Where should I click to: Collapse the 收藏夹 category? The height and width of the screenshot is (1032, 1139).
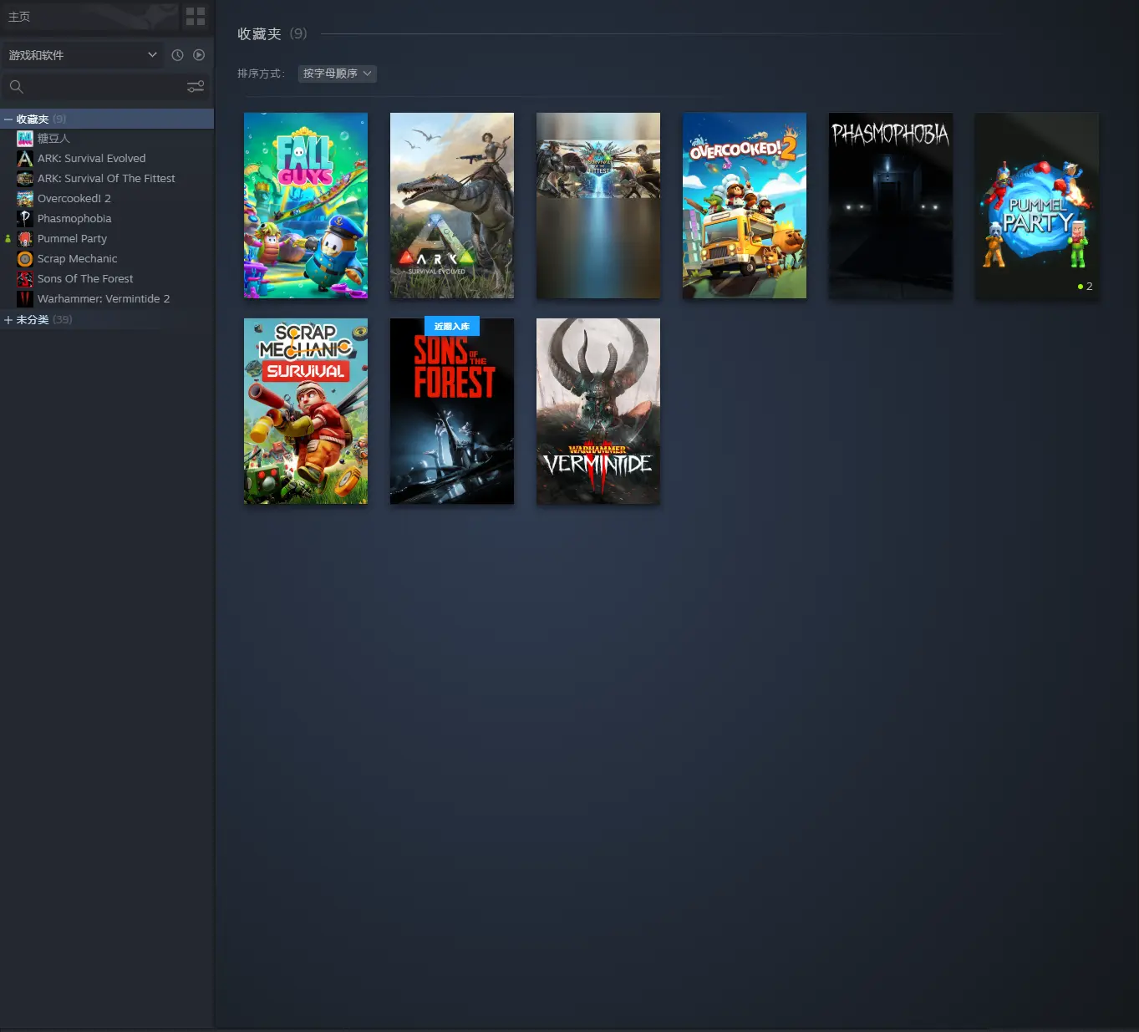point(8,119)
